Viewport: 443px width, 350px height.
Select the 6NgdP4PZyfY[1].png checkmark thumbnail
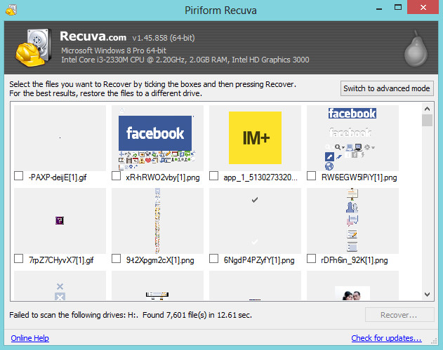click(255, 221)
